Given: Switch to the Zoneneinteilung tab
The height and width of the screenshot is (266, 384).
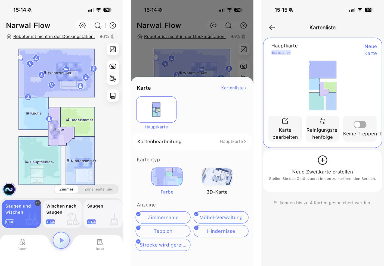Looking at the screenshot, I should 99,189.
